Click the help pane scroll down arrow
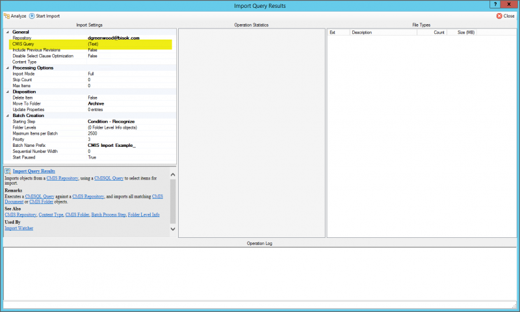The width and height of the screenshot is (520, 312). click(x=173, y=229)
